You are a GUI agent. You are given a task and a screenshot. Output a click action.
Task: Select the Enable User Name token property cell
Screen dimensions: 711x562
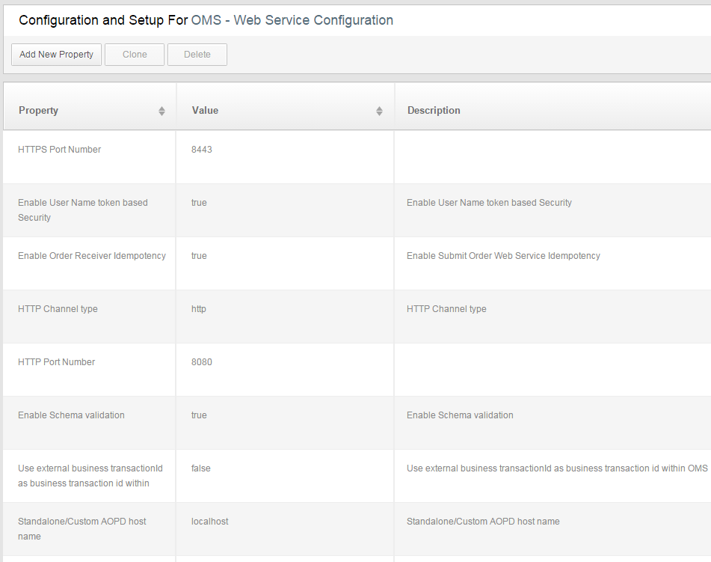coord(82,210)
